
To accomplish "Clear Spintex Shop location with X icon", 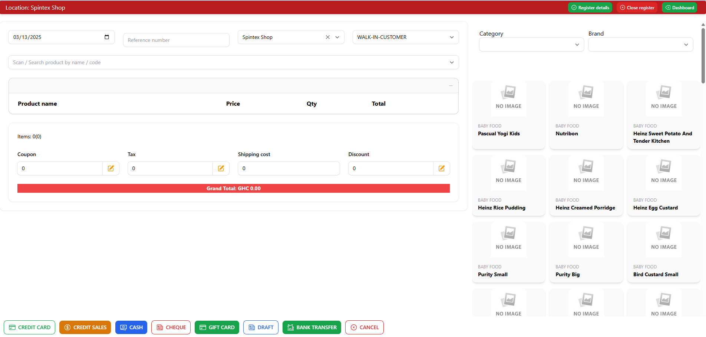I will (x=327, y=37).
